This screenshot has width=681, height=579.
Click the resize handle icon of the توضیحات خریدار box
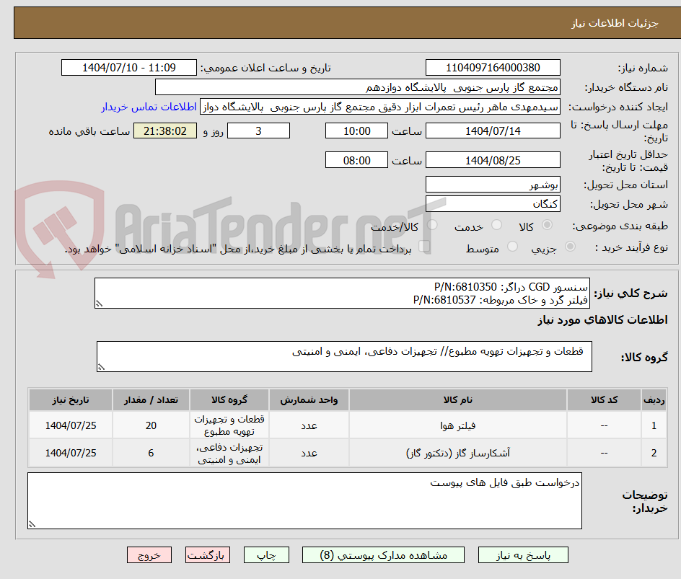(x=32, y=523)
